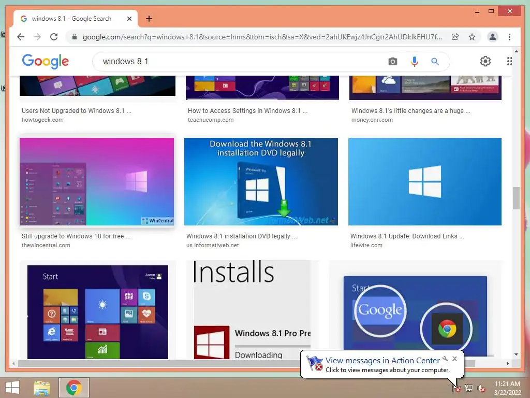This screenshot has height=398, width=530.
Task: Minimize the Chrome window
Action: (477, 11)
